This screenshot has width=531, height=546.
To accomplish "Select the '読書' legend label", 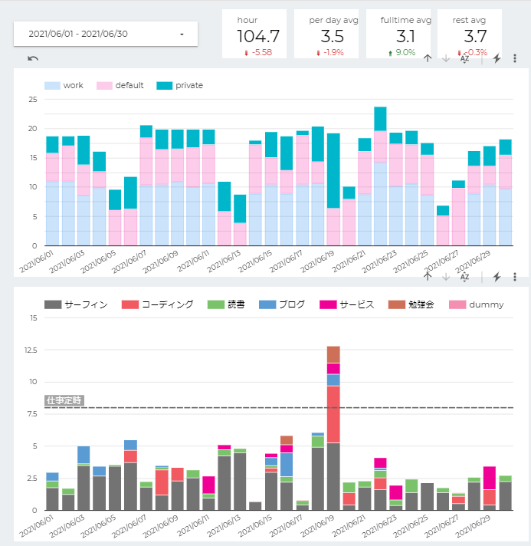I will (236, 304).
